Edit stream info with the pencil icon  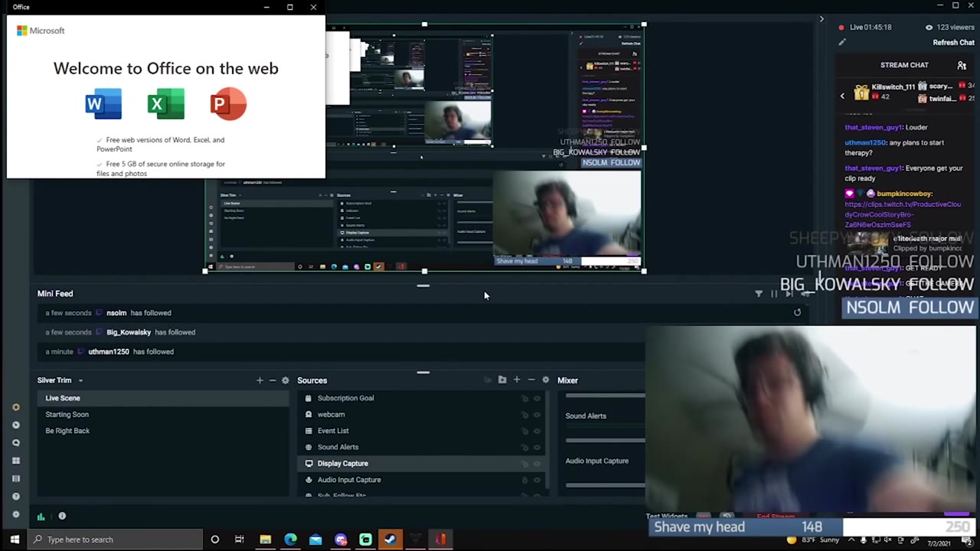point(842,42)
